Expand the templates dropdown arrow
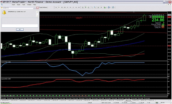This screenshot has width=172, height=104. click(x=115, y=7)
